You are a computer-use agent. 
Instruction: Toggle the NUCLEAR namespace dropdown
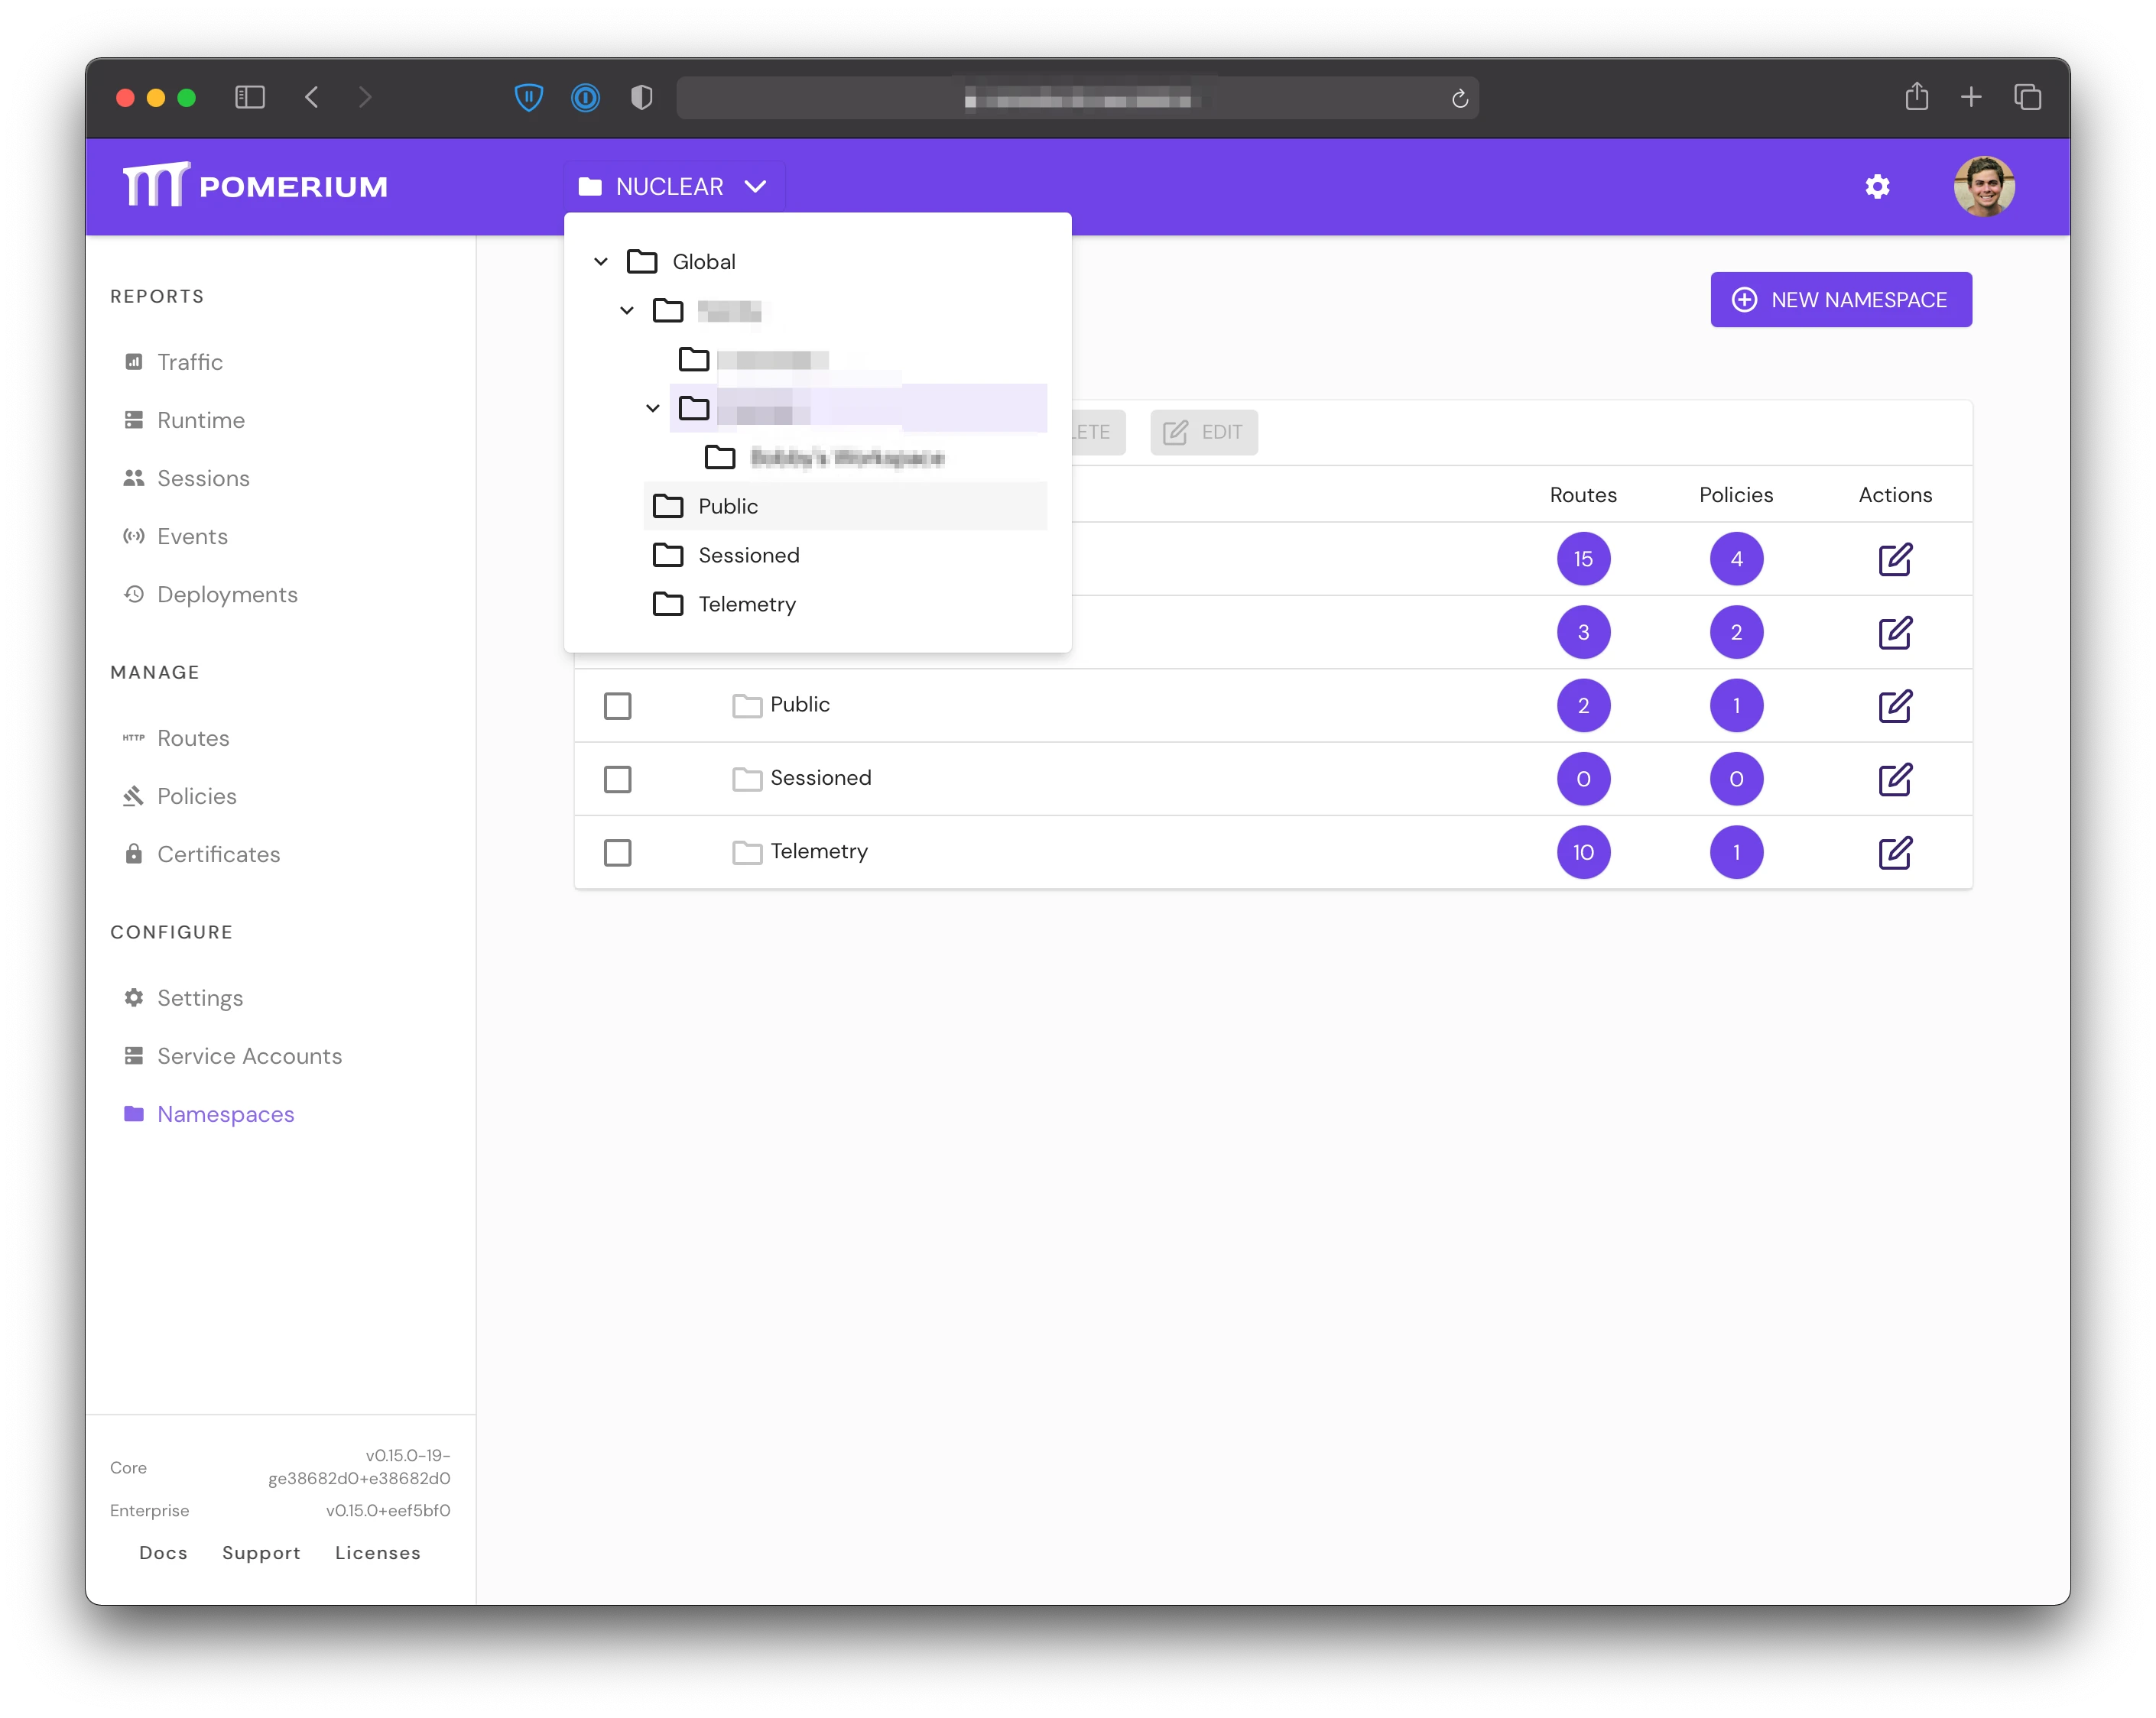(x=673, y=187)
